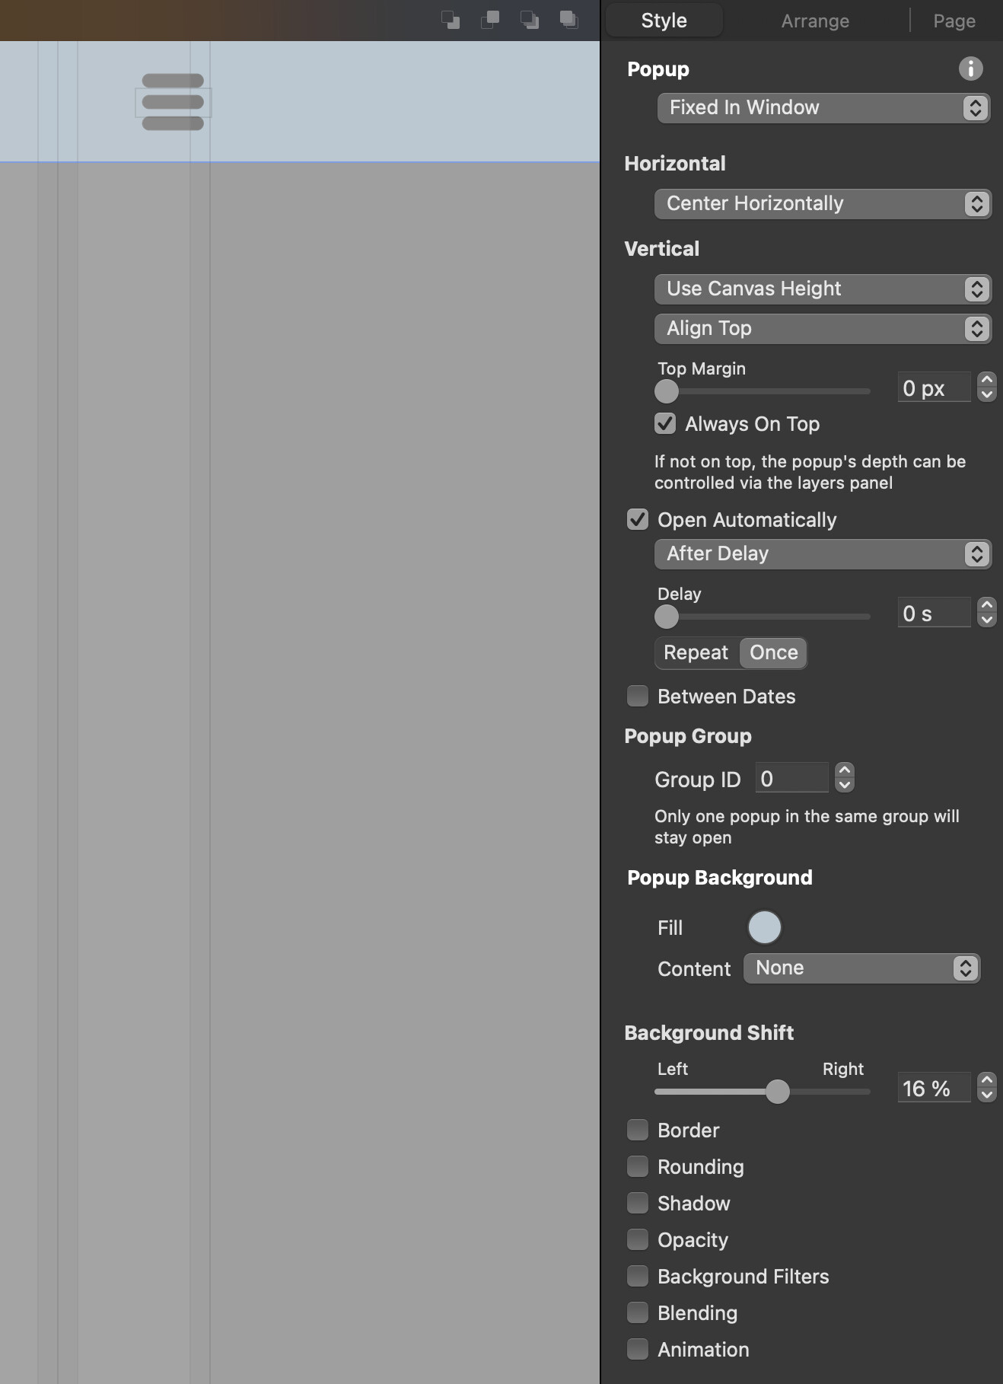
Task: Click the Group ID stepper arrows
Action: pyautogui.click(x=845, y=777)
